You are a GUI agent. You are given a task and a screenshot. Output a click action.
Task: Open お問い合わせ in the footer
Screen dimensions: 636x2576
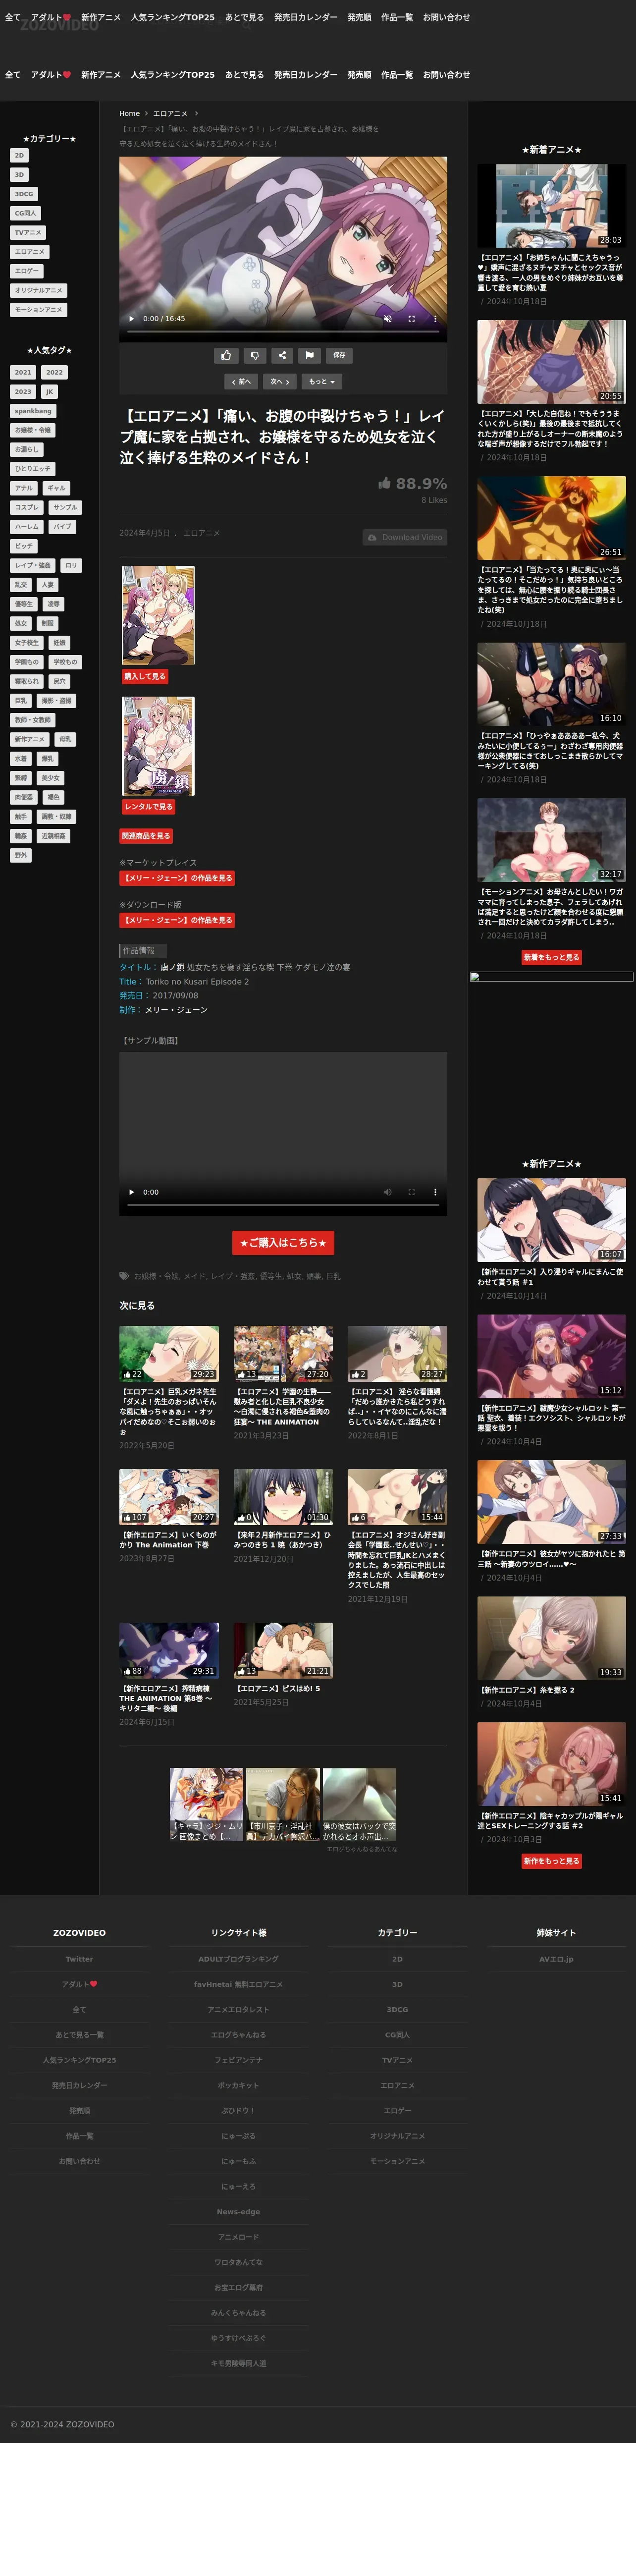coord(79,2161)
